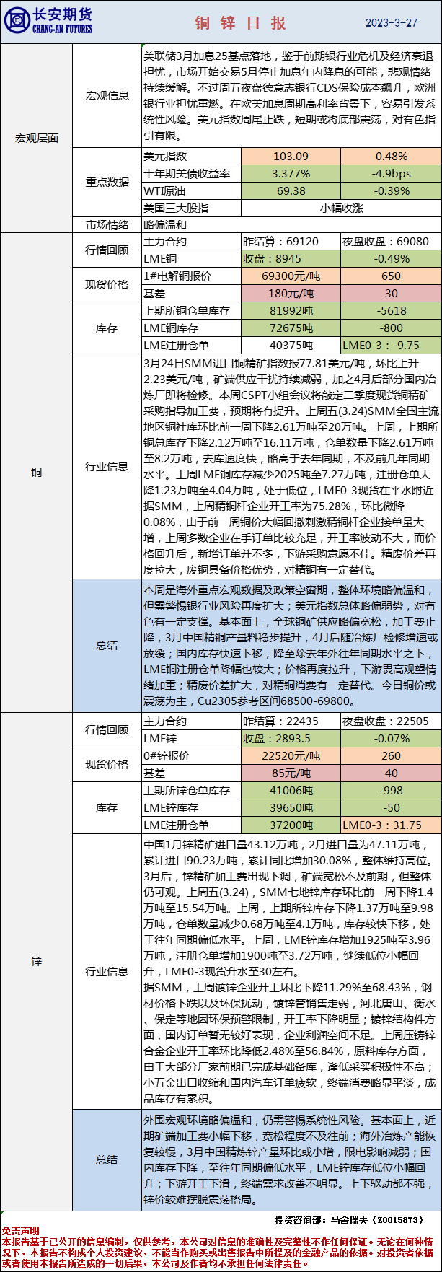This screenshot has width=442, height=1272.
Task: Click the cell 昨结算：69120
Action: (291, 242)
